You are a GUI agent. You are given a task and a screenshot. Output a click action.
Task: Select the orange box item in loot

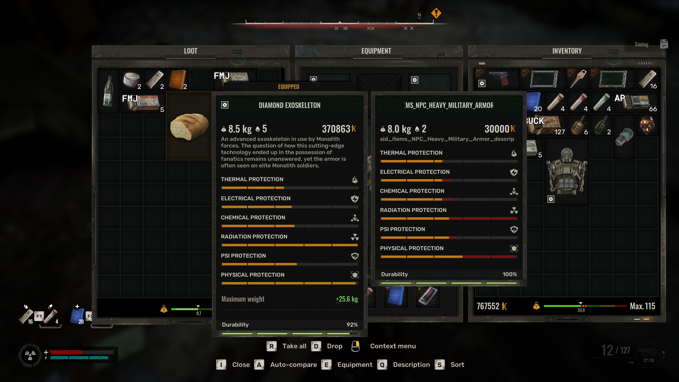tap(178, 80)
